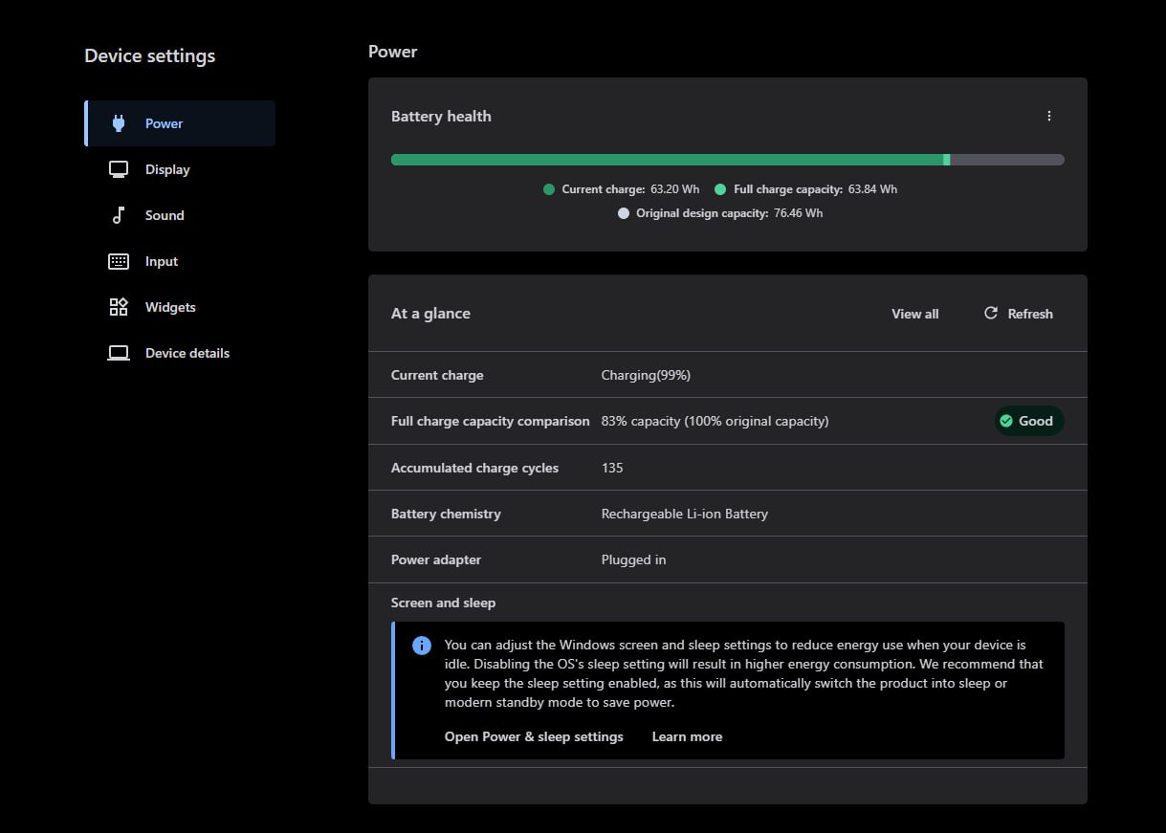Open the Widgets grid icon

(x=118, y=306)
